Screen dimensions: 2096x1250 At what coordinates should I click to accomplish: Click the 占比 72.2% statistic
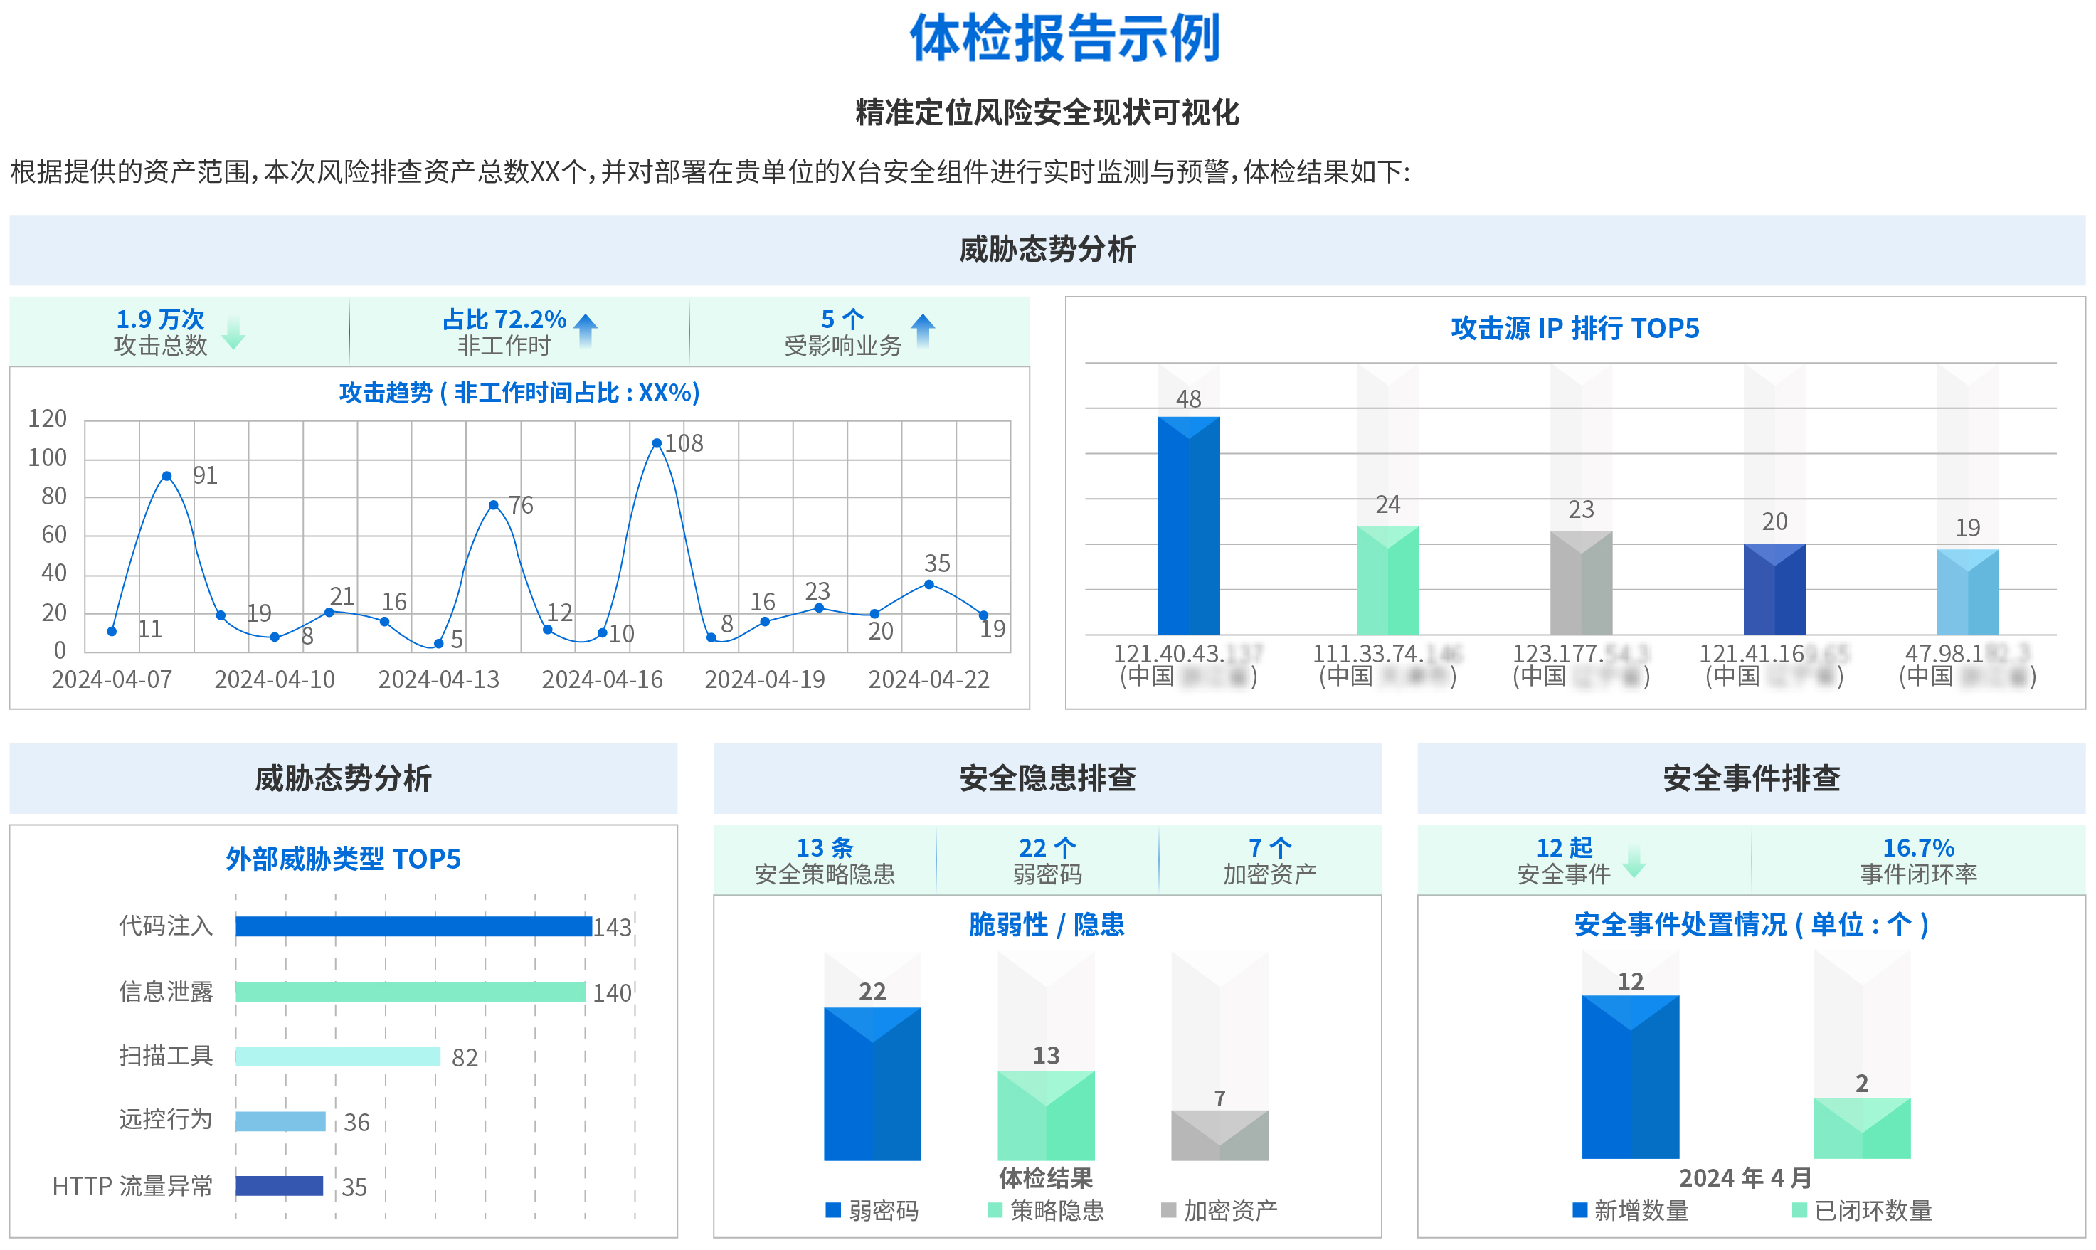pos(504,319)
